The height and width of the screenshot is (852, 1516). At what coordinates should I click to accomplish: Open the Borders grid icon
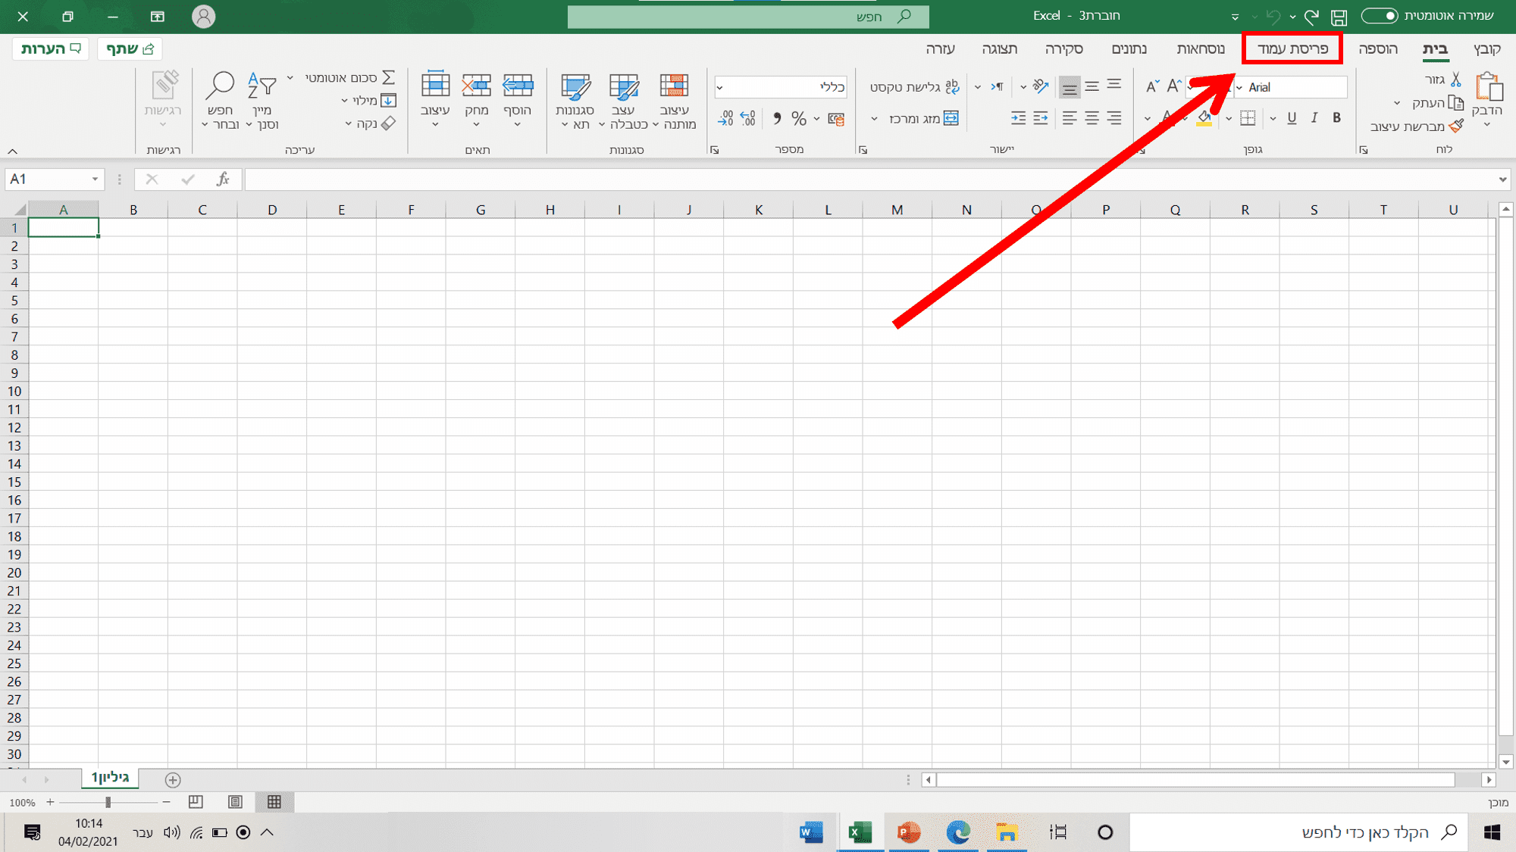1248,117
